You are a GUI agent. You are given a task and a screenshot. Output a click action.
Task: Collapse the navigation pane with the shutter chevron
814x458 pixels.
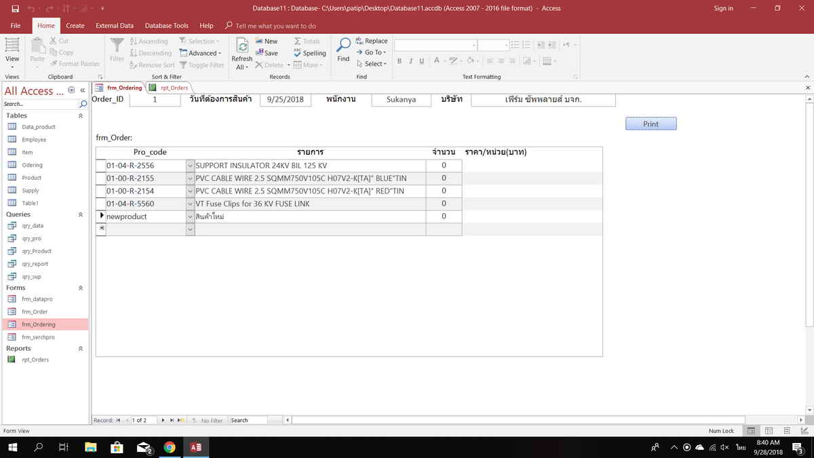pos(82,90)
